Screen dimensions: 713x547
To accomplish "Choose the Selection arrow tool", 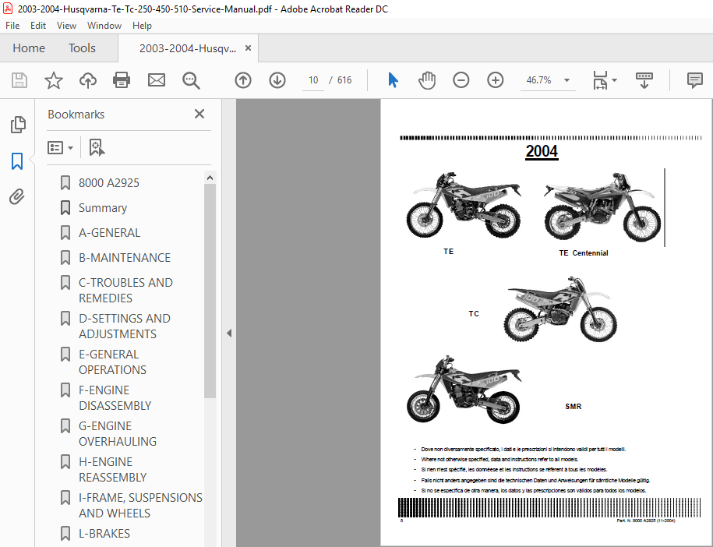I will pos(394,80).
